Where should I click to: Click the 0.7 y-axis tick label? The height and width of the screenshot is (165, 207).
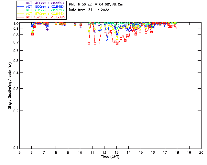16,42
